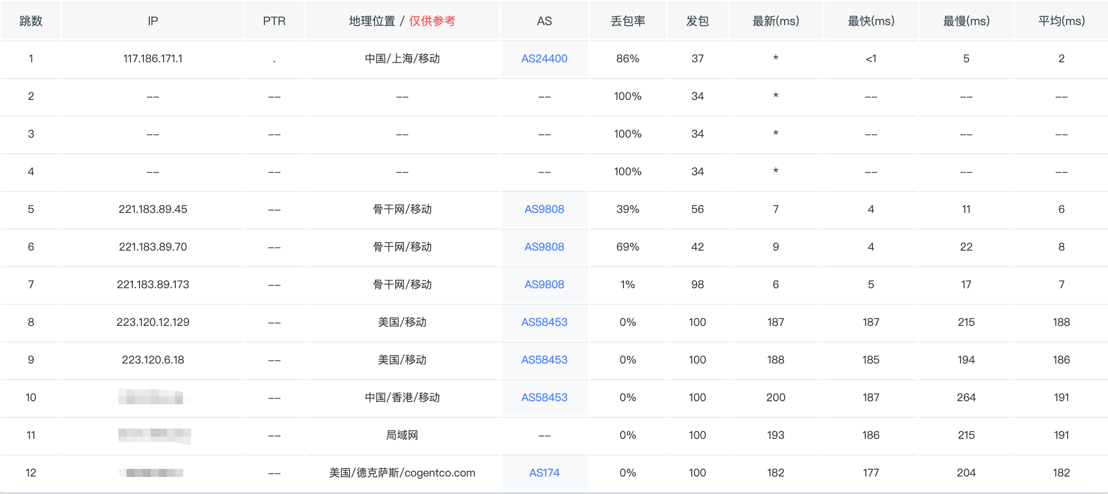Select IP address 223.120.12.129
Image resolution: width=1108 pixels, height=494 pixels.
click(153, 322)
